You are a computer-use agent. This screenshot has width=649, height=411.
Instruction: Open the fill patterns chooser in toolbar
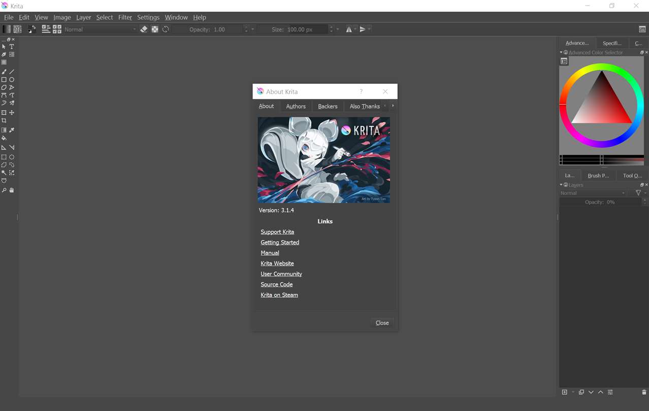pyautogui.click(x=17, y=29)
